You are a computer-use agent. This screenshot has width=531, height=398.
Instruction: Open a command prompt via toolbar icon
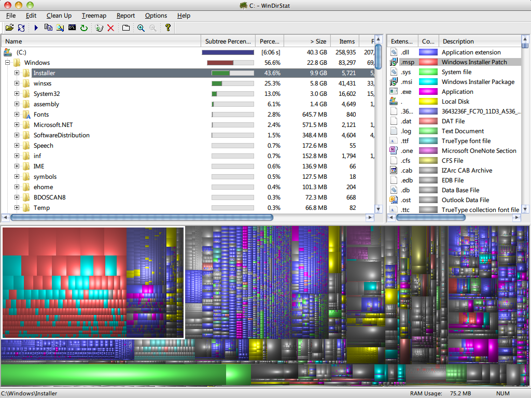(x=71, y=28)
